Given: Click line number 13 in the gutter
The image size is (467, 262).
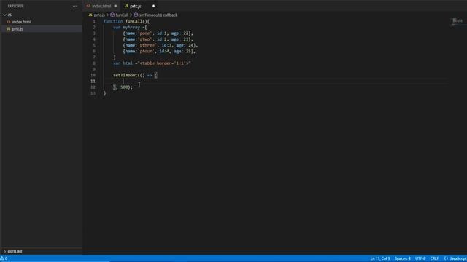Looking at the screenshot, I should [x=93, y=93].
